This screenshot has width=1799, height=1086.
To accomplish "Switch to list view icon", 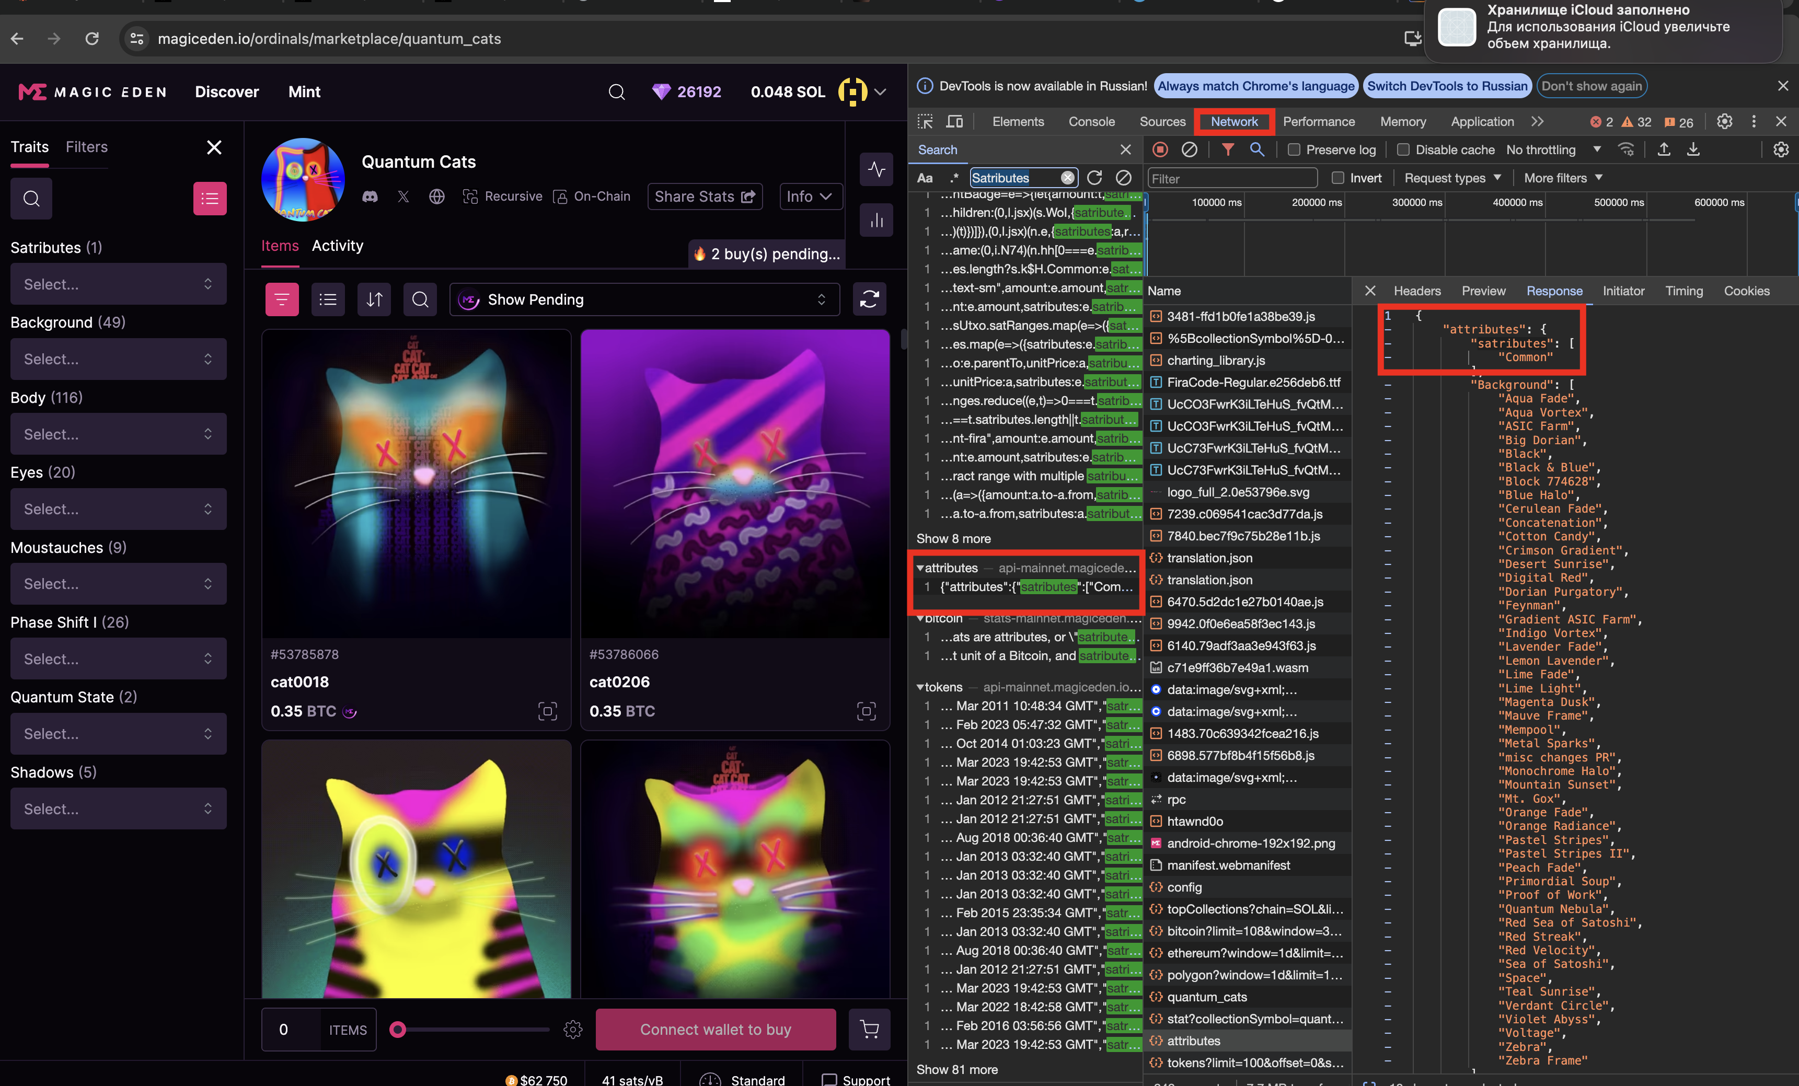I will click(328, 299).
